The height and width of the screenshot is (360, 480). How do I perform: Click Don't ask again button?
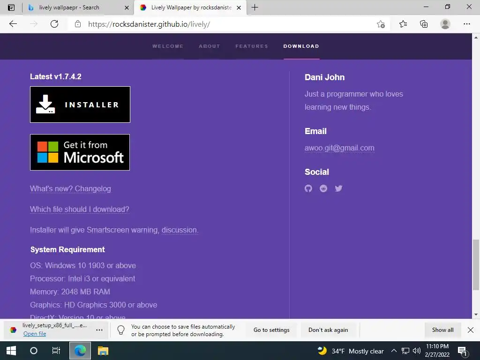pyautogui.click(x=328, y=330)
